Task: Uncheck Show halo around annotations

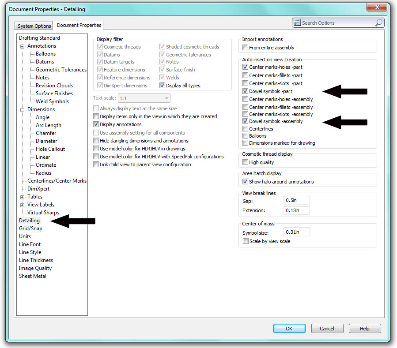Action: pos(246,181)
